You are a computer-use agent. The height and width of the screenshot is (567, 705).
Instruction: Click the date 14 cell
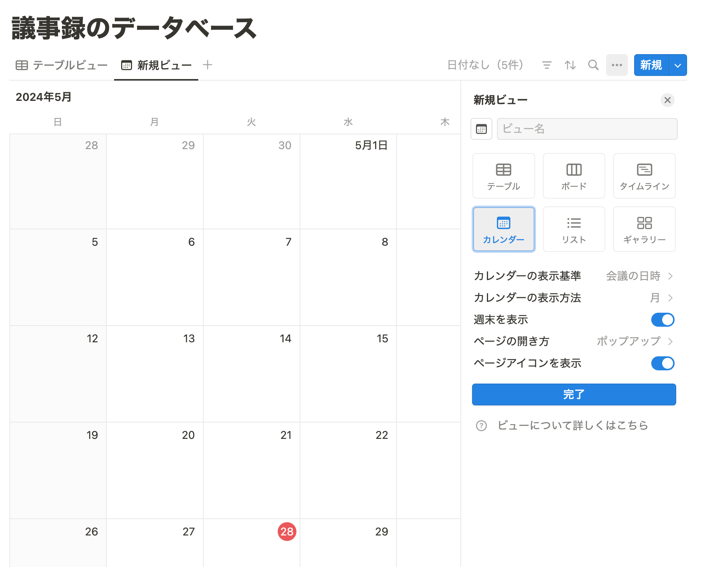click(252, 374)
